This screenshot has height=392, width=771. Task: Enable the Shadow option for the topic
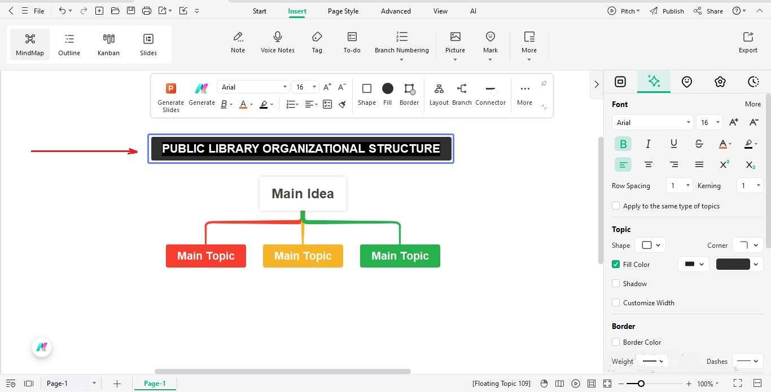pos(616,283)
